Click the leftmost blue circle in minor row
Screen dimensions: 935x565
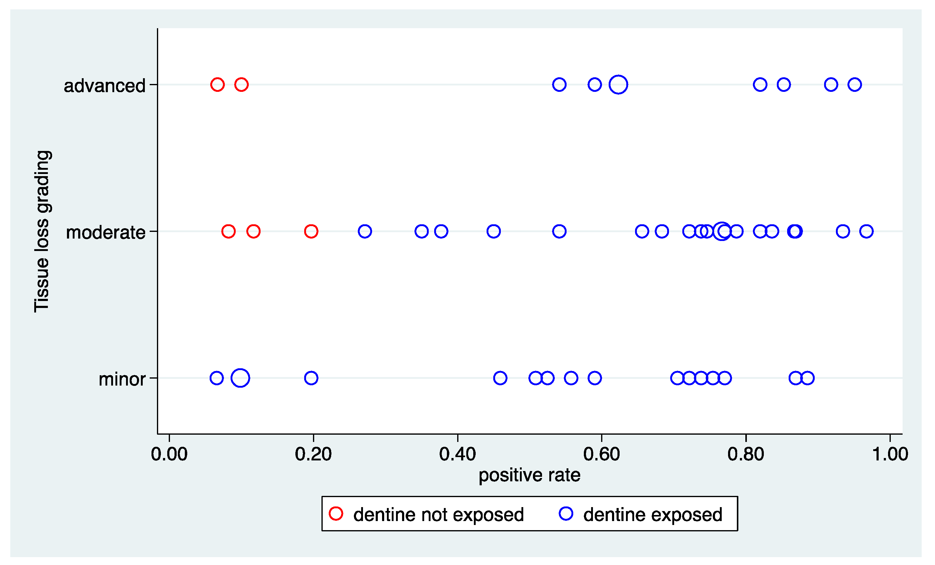(x=217, y=378)
